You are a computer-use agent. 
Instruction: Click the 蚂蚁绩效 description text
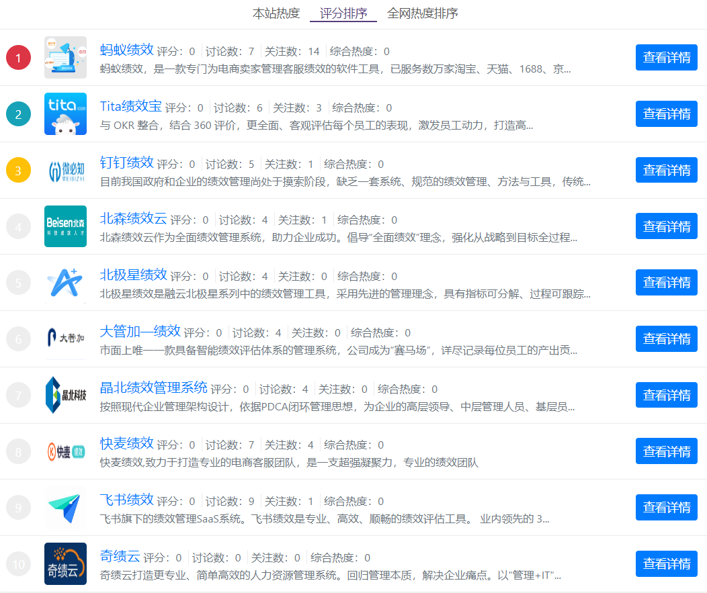(335, 69)
